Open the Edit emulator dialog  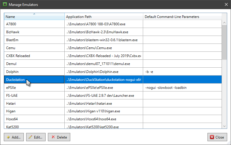coord(36,137)
